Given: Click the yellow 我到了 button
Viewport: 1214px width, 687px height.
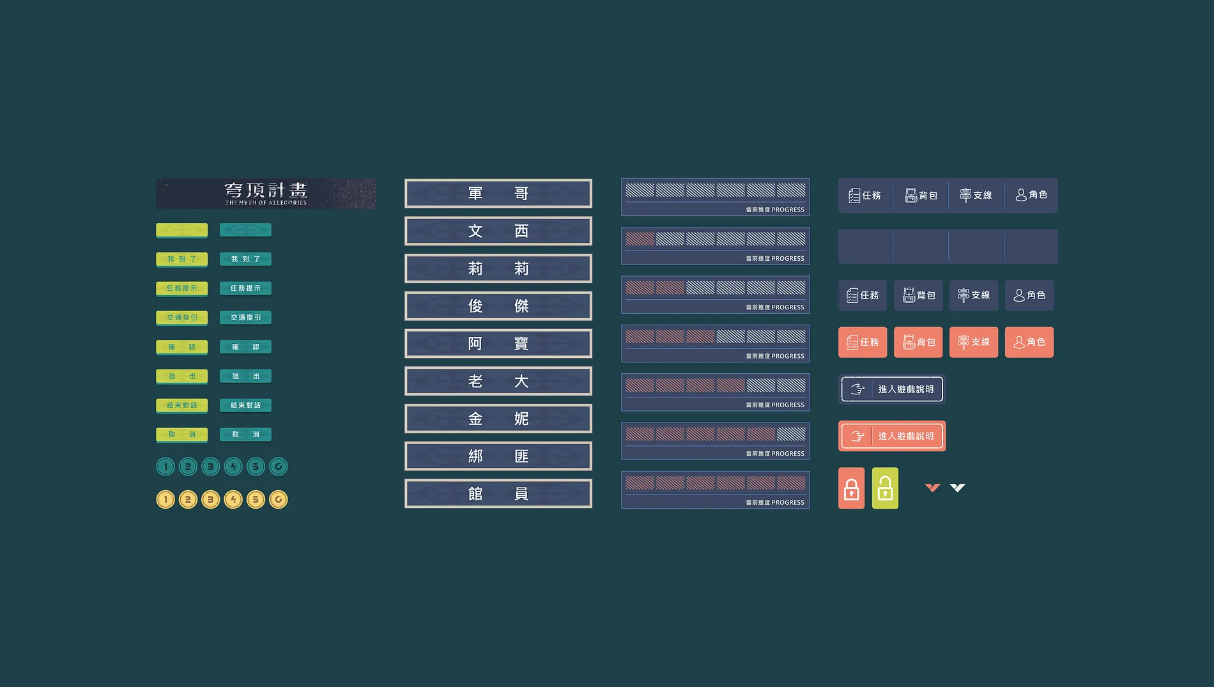Looking at the screenshot, I should pyautogui.click(x=182, y=259).
